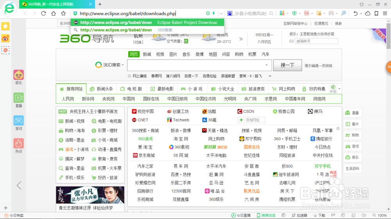Switch to 电视剧 category tab
This screenshot has width=391, height=219.
pos(131,89)
